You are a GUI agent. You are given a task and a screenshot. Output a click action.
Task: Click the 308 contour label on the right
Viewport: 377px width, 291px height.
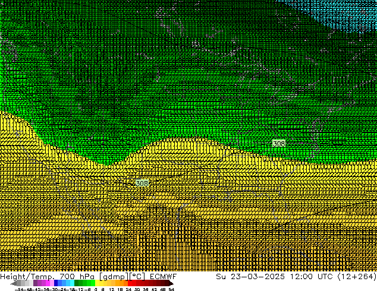coord(279,144)
